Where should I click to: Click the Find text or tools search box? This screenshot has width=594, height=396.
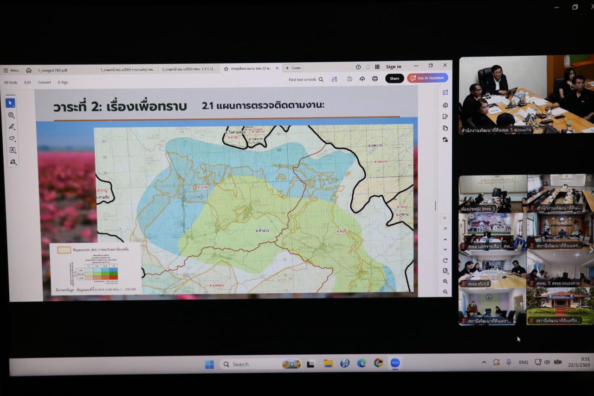[306, 79]
